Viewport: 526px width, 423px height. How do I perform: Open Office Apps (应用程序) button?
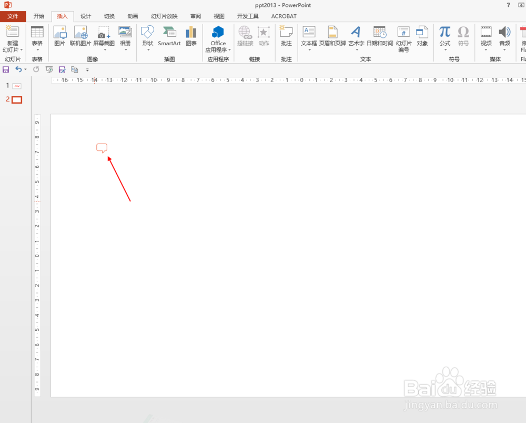coord(218,39)
